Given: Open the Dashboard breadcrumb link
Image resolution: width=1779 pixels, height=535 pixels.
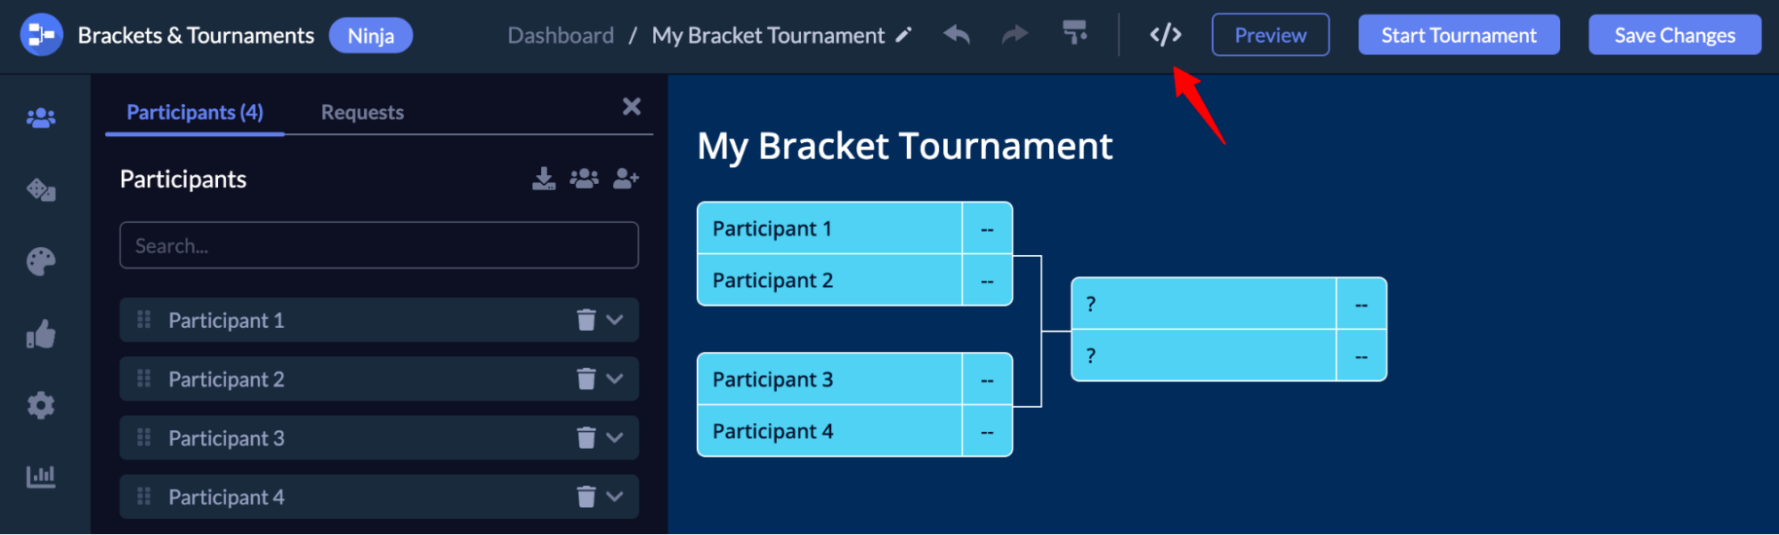Looking at the screenshot, I should (x=560, y=35).
